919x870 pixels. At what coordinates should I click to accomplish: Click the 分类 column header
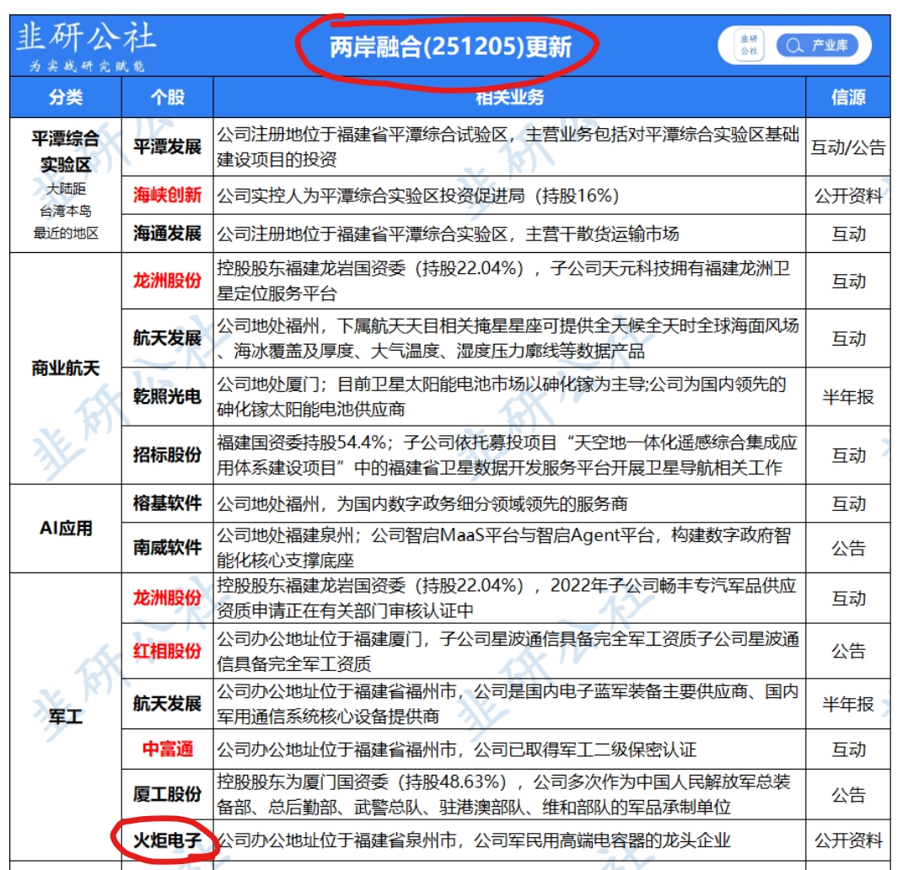click(x=66, y=97)
